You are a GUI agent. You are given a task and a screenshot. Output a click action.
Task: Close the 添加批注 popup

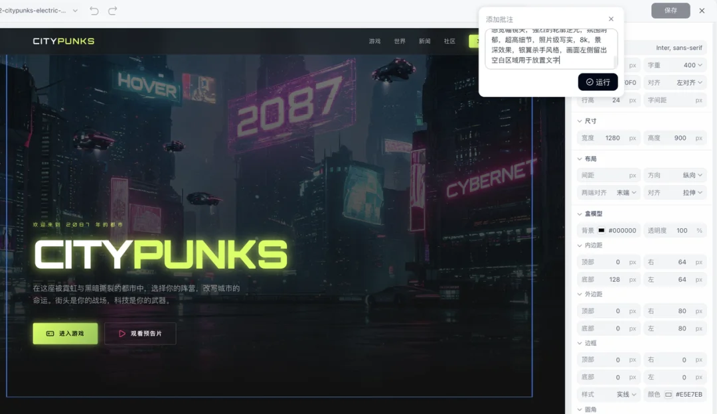click(611, 19)
